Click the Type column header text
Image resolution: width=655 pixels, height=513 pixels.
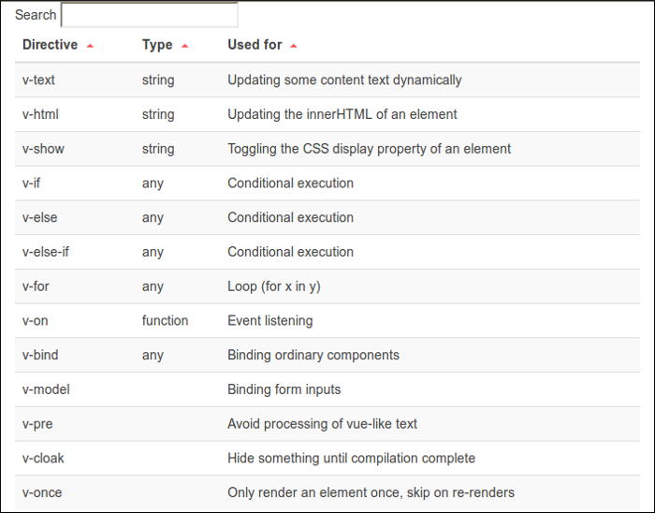click(157, 45)
